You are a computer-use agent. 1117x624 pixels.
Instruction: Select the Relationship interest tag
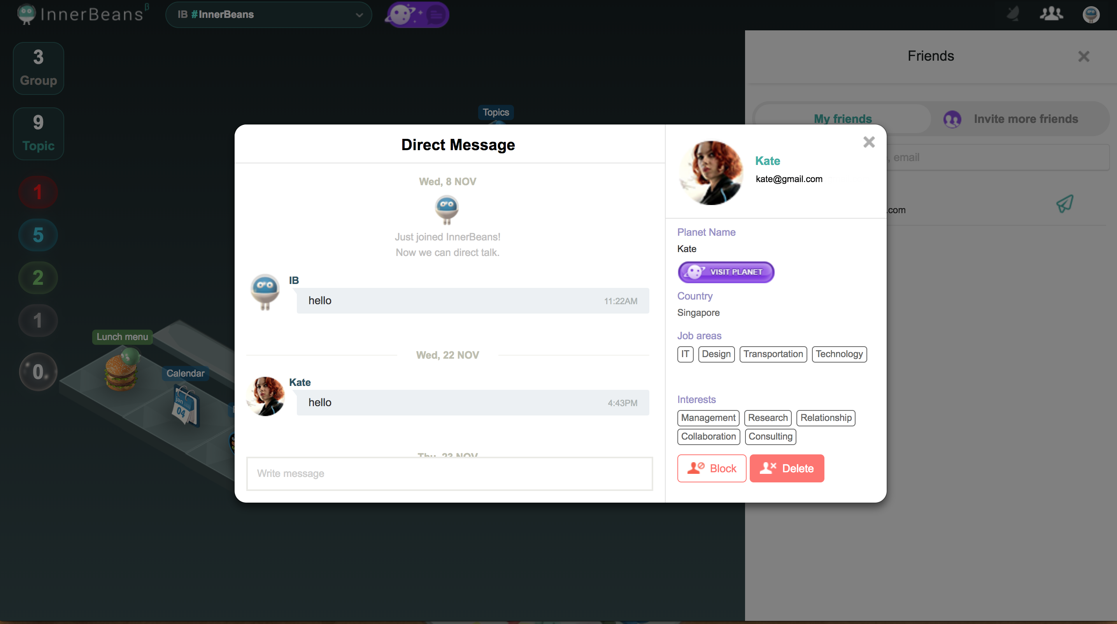click(x=826, y=417)
